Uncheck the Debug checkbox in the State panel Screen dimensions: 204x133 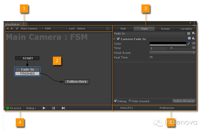pyautogui.click(x=115, y=101)
